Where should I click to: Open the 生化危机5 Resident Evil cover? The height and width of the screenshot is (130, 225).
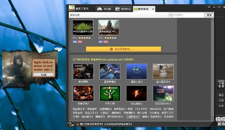point(136,93)
